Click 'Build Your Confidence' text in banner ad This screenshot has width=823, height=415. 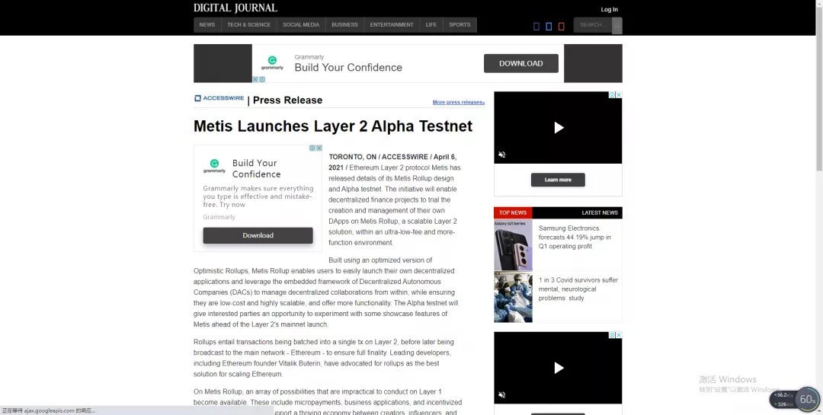pyautogui.click(x=348, y=67)
